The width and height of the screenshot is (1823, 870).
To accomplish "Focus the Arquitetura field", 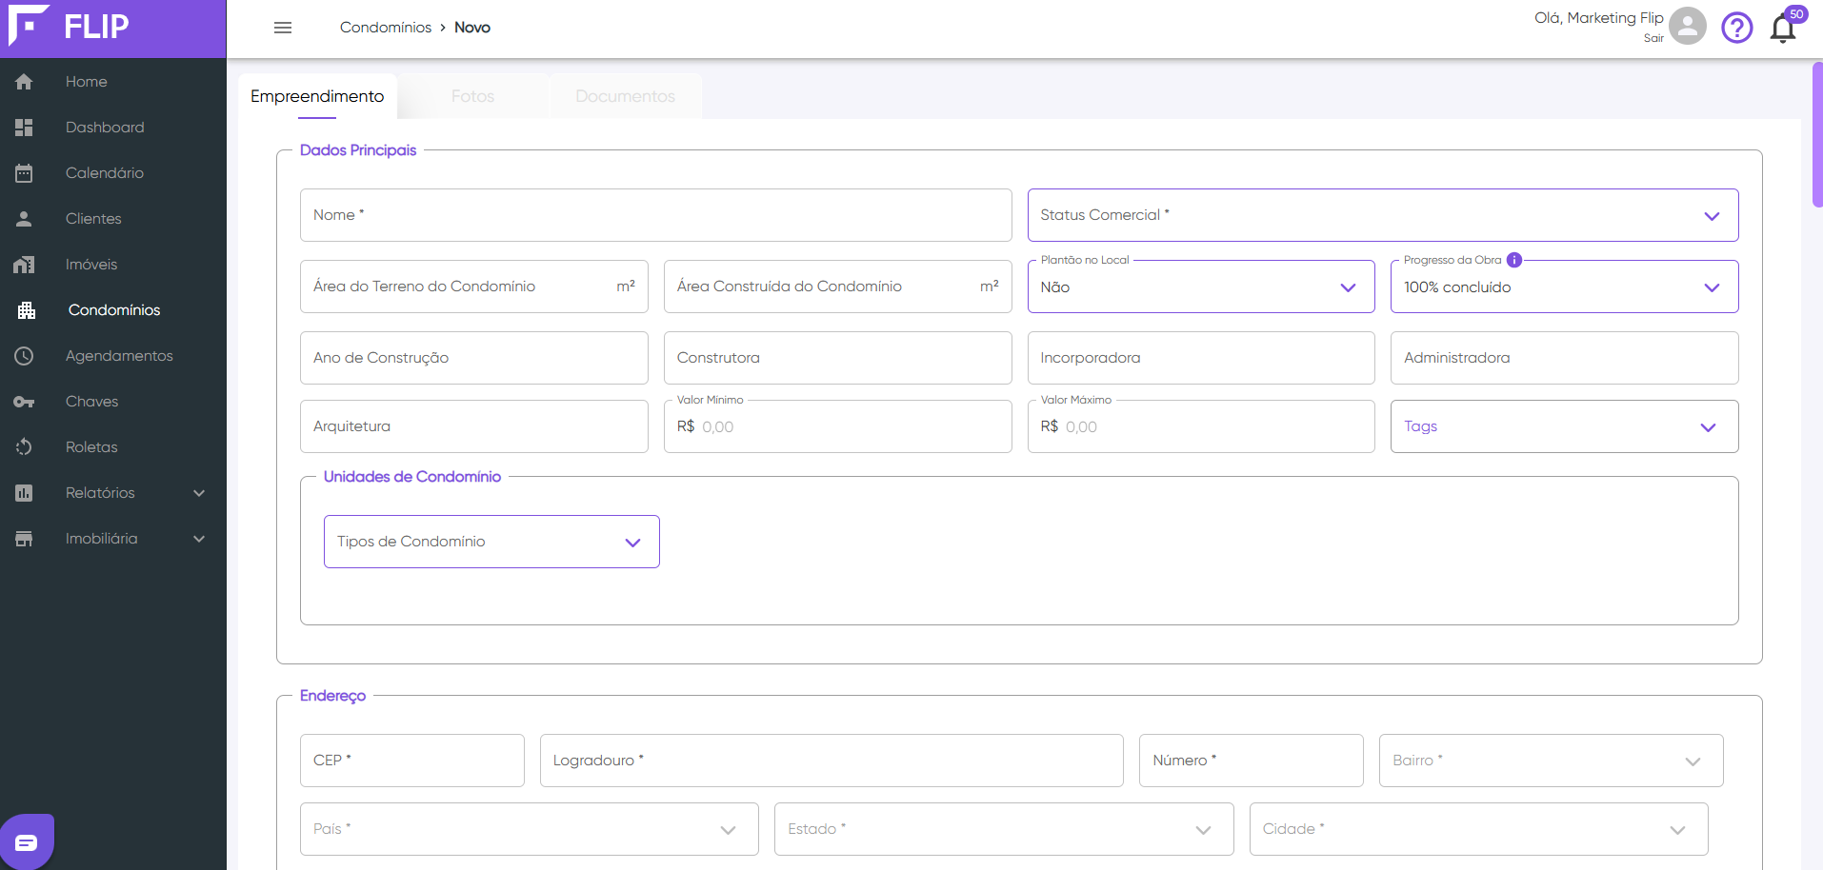I will click(x=474, y=426).
